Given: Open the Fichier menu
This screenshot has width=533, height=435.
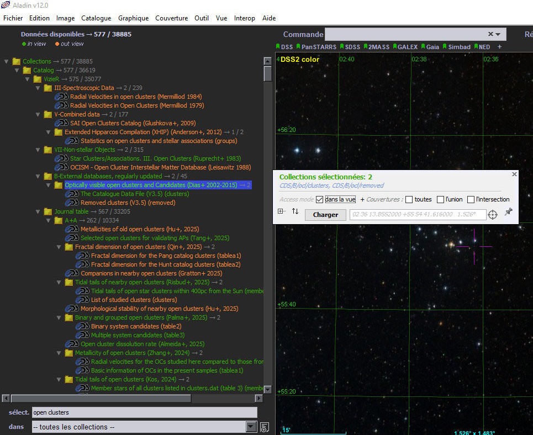Looking at the screenshot, I should 13,18.
